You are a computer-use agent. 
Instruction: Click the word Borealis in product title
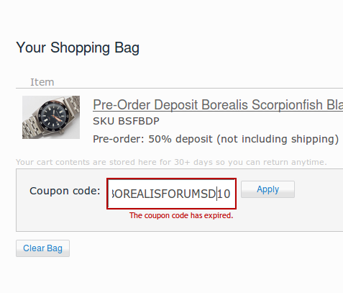pos(224,105)
